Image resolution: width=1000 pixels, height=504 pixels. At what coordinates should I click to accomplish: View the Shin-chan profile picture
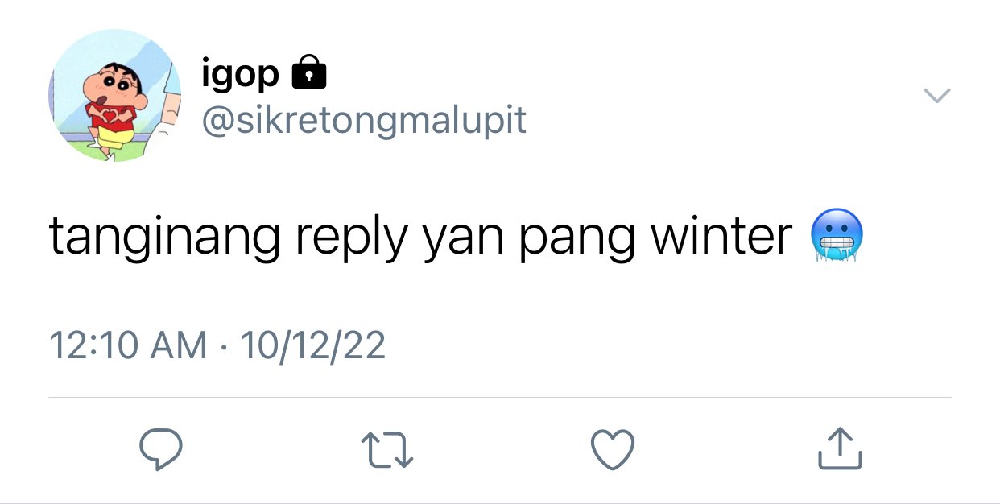click(x=115, y=96)
